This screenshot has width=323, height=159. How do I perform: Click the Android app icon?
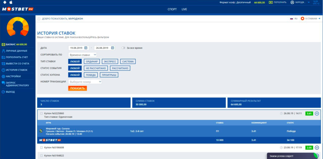click(4, 2)
